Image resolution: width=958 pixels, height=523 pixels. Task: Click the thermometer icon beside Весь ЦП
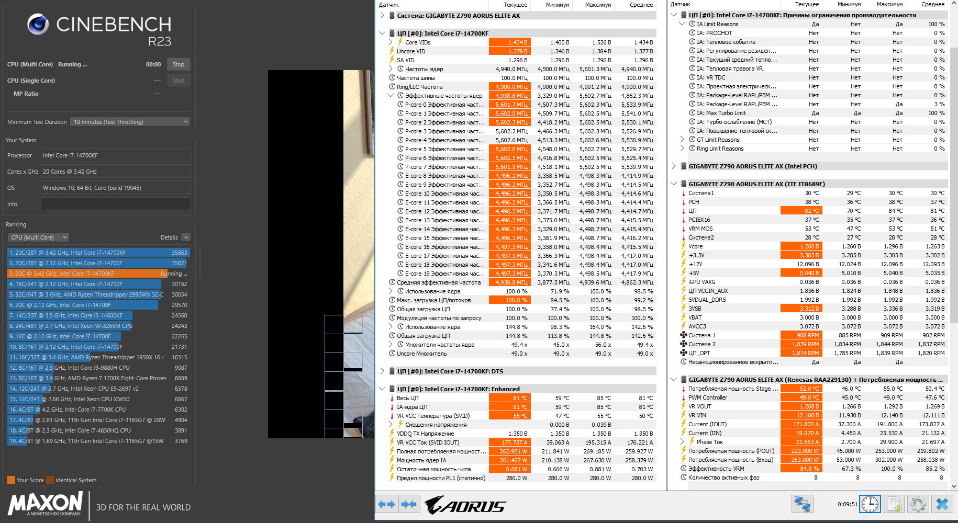392,398
